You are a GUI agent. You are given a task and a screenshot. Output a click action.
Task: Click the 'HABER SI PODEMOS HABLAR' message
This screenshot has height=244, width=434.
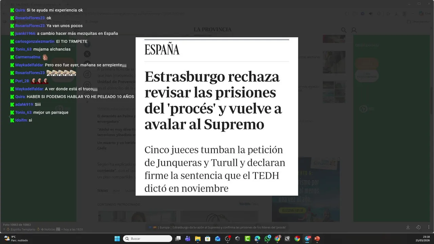[80, 97]
